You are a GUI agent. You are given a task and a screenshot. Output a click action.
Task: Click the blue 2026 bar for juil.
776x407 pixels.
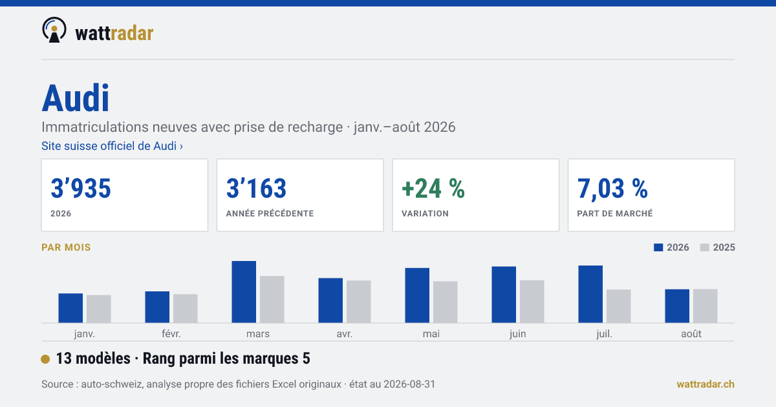[590, 295]
